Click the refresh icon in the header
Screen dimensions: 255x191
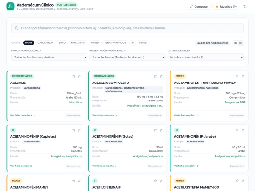245,7
